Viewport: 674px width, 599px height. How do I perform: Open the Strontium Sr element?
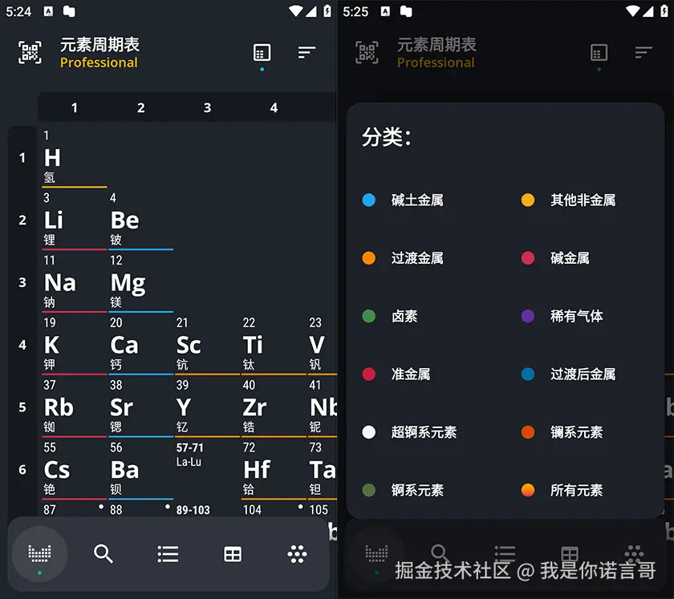(x=141, y=407)
